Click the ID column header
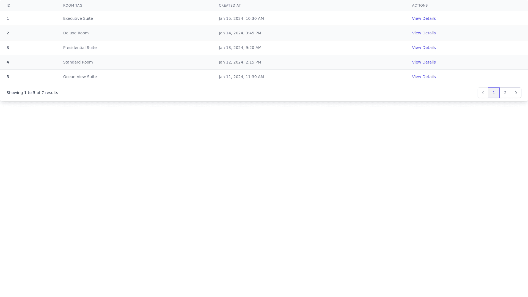Viewport: 528px width, 297px height. click(9, 5)
